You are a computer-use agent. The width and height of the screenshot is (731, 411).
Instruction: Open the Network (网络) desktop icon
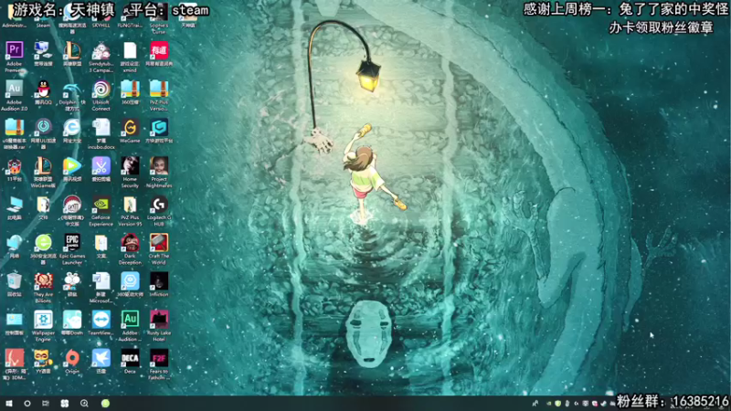14,243
